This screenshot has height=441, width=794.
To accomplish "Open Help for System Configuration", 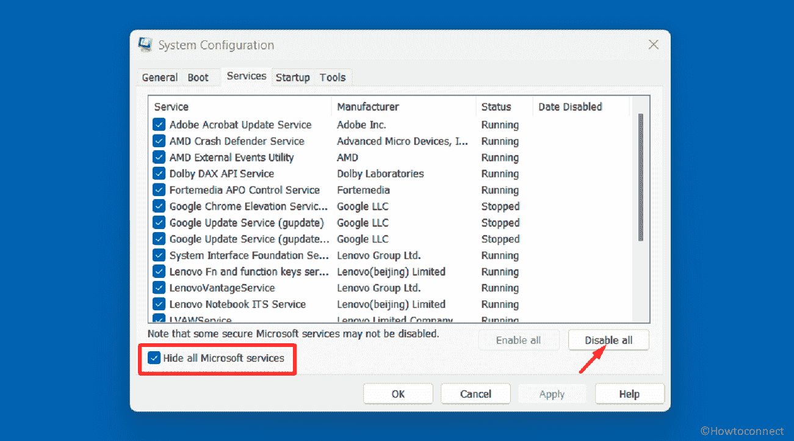I will coord(630,394).
